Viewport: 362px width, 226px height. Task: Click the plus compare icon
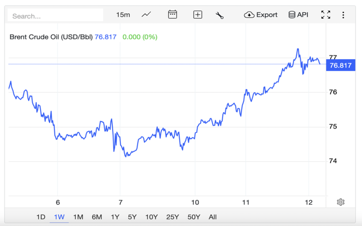[x=198, y=15]
